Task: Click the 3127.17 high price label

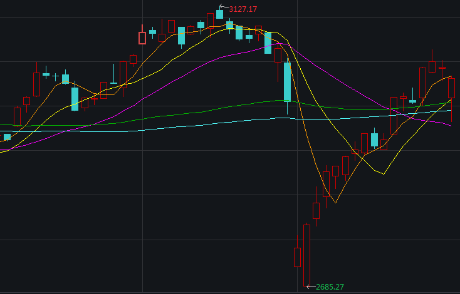Action: [243, 9]
